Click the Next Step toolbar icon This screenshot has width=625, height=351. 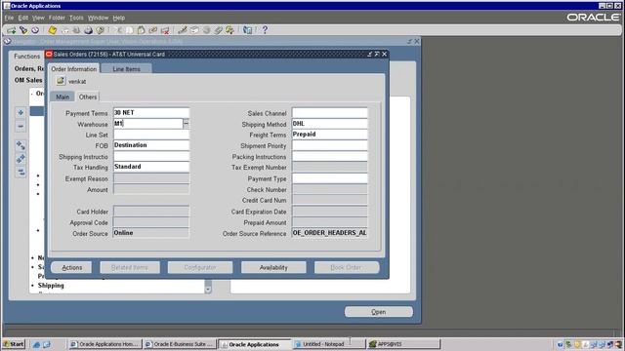(64, 30)
